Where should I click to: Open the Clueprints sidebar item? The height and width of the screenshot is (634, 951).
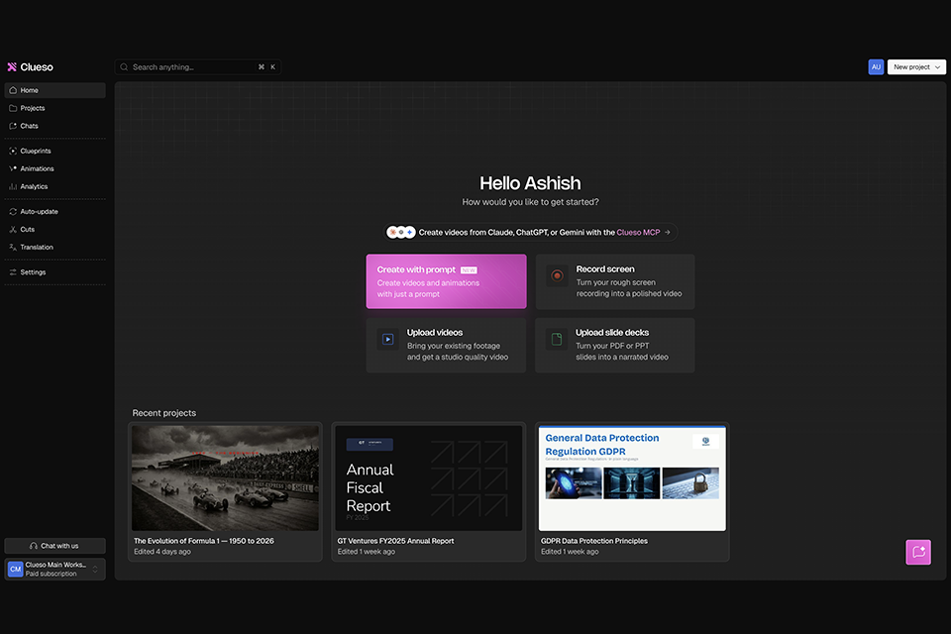(x=54, y=151)
